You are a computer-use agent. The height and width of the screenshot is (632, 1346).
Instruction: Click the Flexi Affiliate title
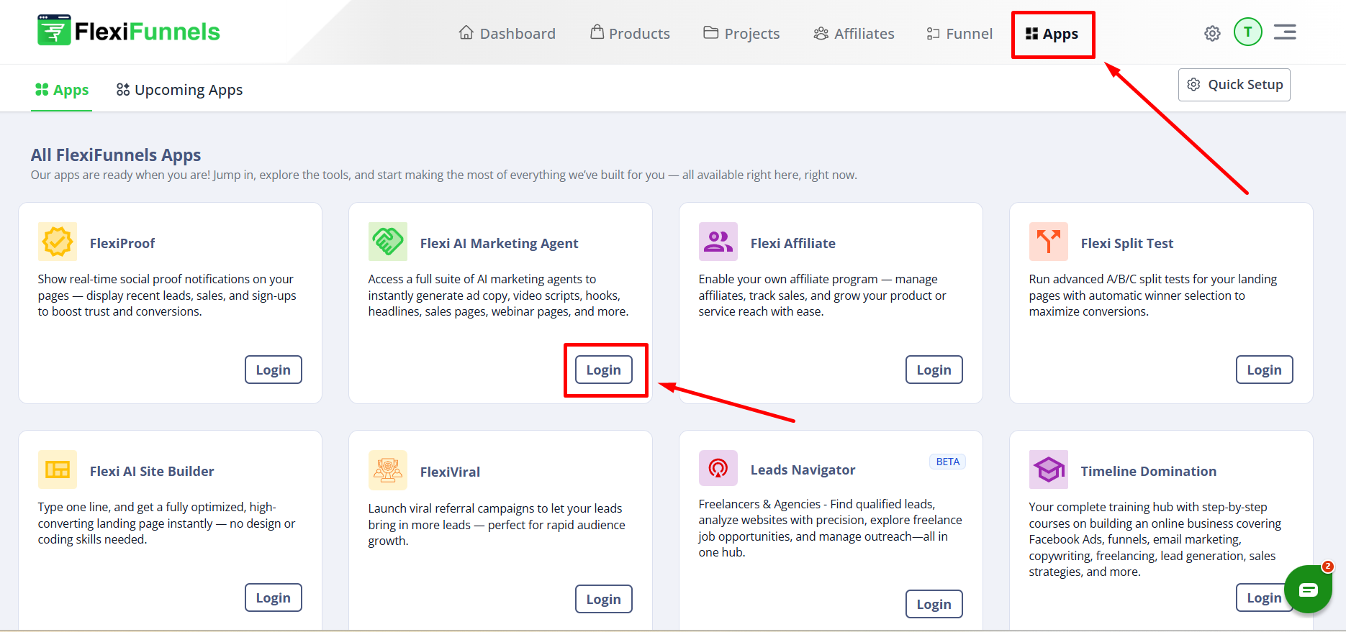[793, 243]
